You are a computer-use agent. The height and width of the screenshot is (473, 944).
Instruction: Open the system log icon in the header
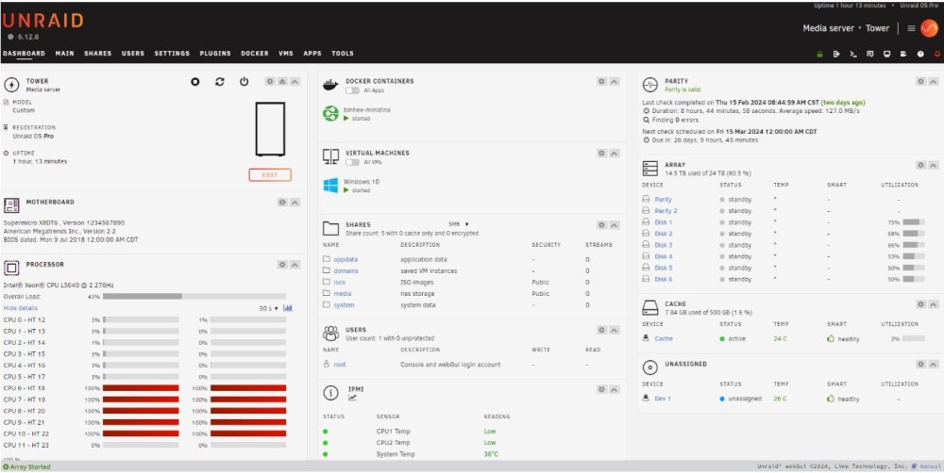point(903,54)
